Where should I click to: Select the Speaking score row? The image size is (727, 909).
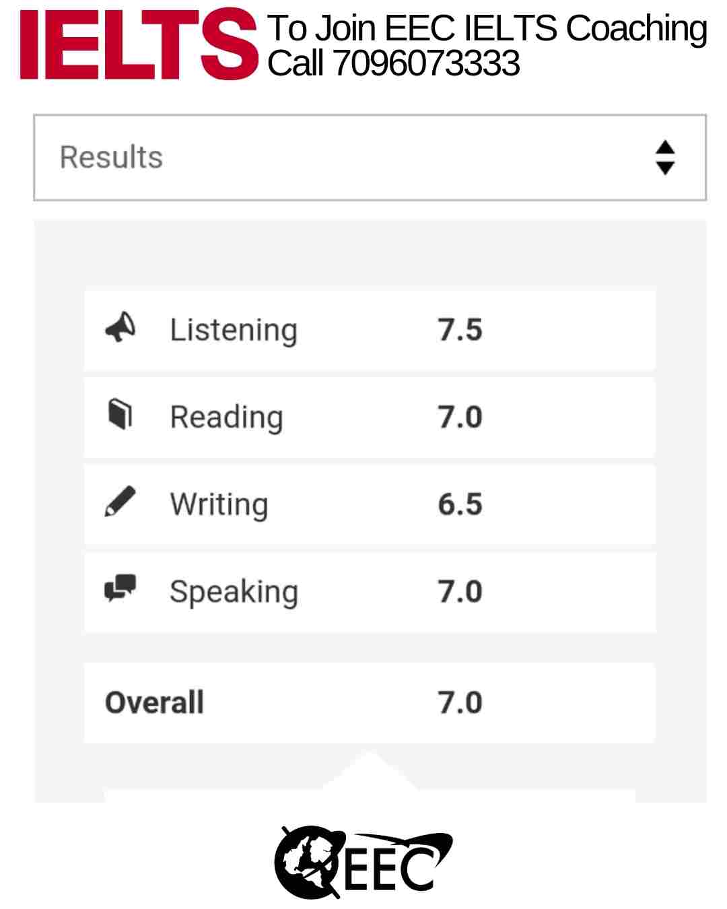point(370,592)
